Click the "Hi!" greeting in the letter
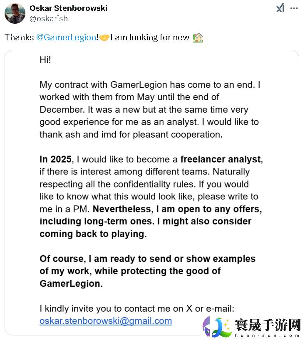This screenshot has height=340, width=305. click(45, 59)
